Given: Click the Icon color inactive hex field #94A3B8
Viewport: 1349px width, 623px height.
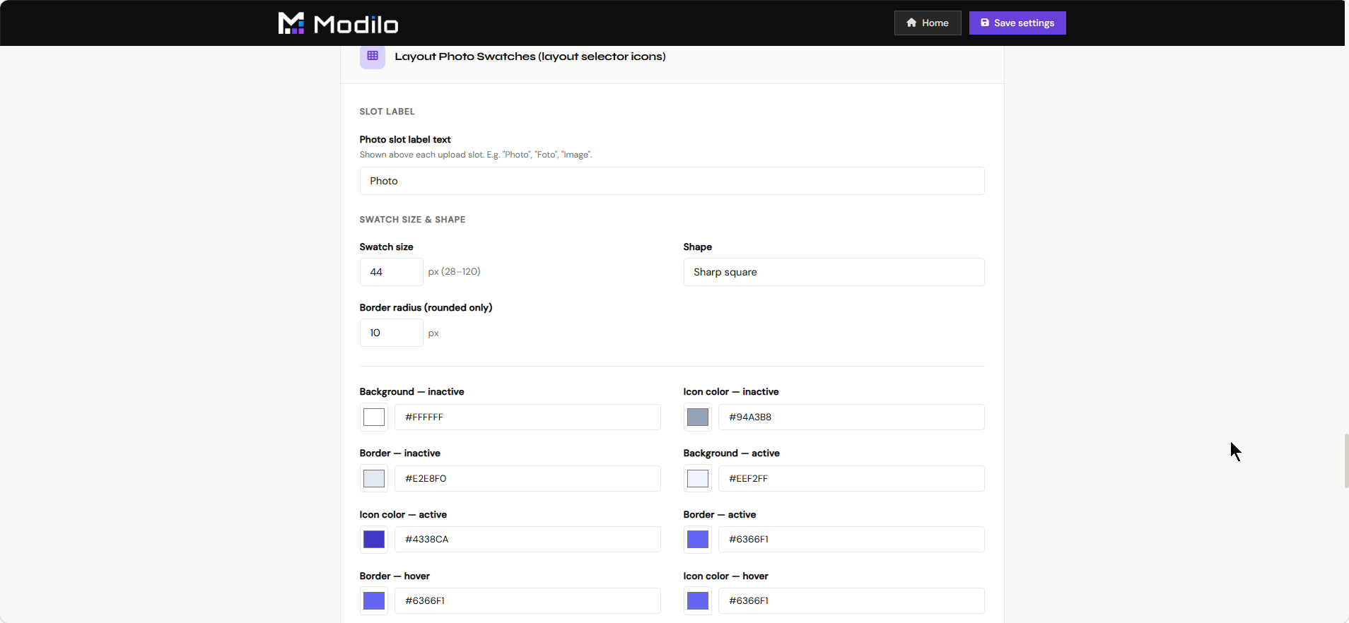Looking at the screenshot, I should pos(851,417).
